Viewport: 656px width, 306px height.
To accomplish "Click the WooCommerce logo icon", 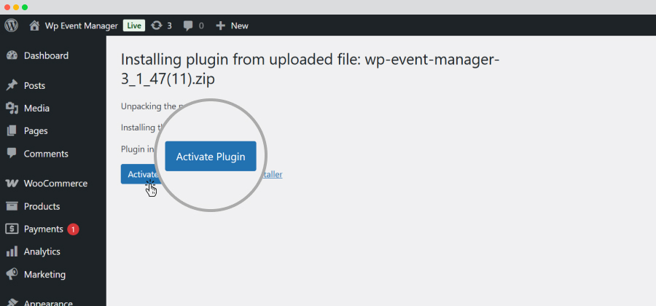I will coord(12,184).
